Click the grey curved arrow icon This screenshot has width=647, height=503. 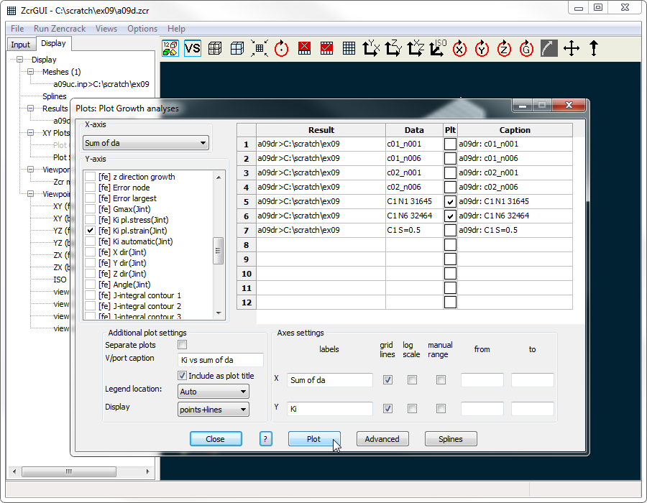(549, 49)
